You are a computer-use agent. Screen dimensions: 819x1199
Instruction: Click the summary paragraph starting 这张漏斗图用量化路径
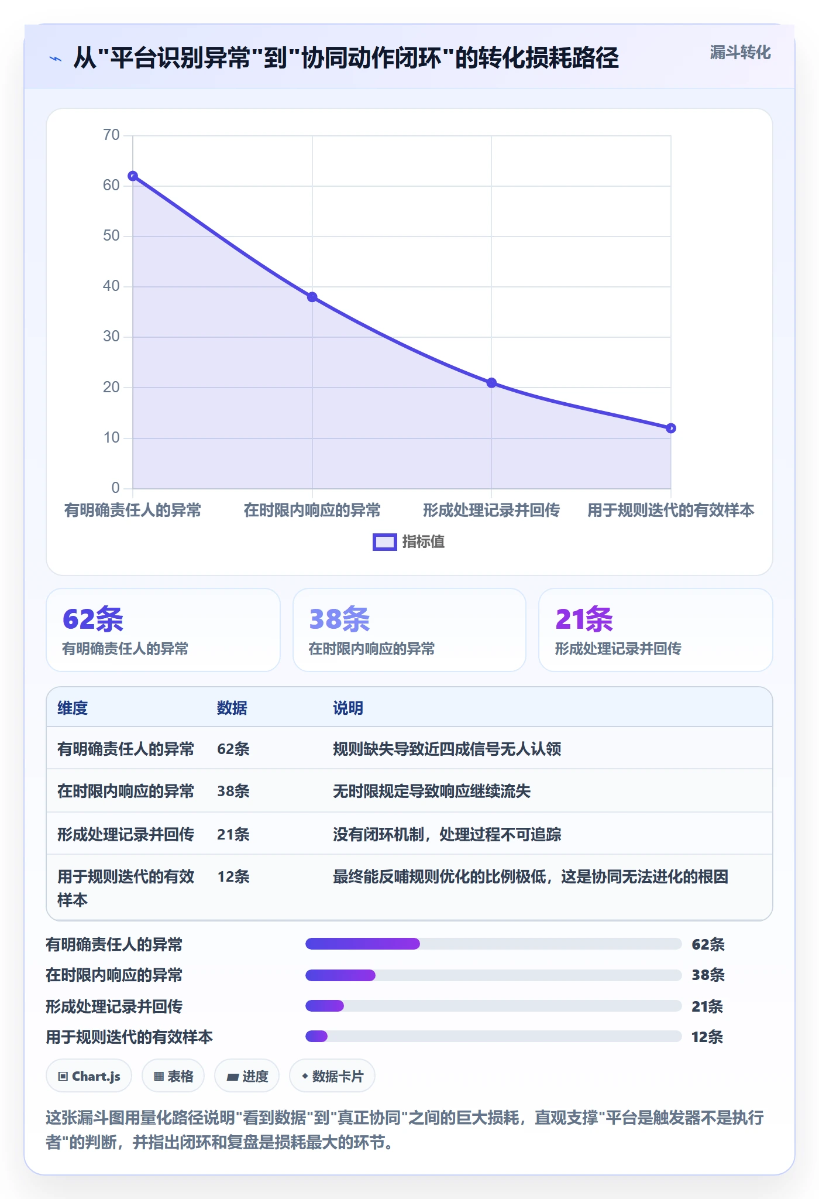tap(405, 1130)
